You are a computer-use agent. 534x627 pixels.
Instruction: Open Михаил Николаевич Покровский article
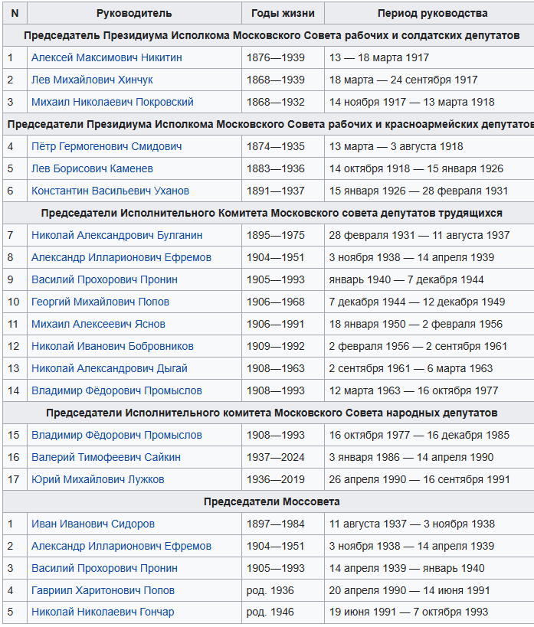(112, 102)
